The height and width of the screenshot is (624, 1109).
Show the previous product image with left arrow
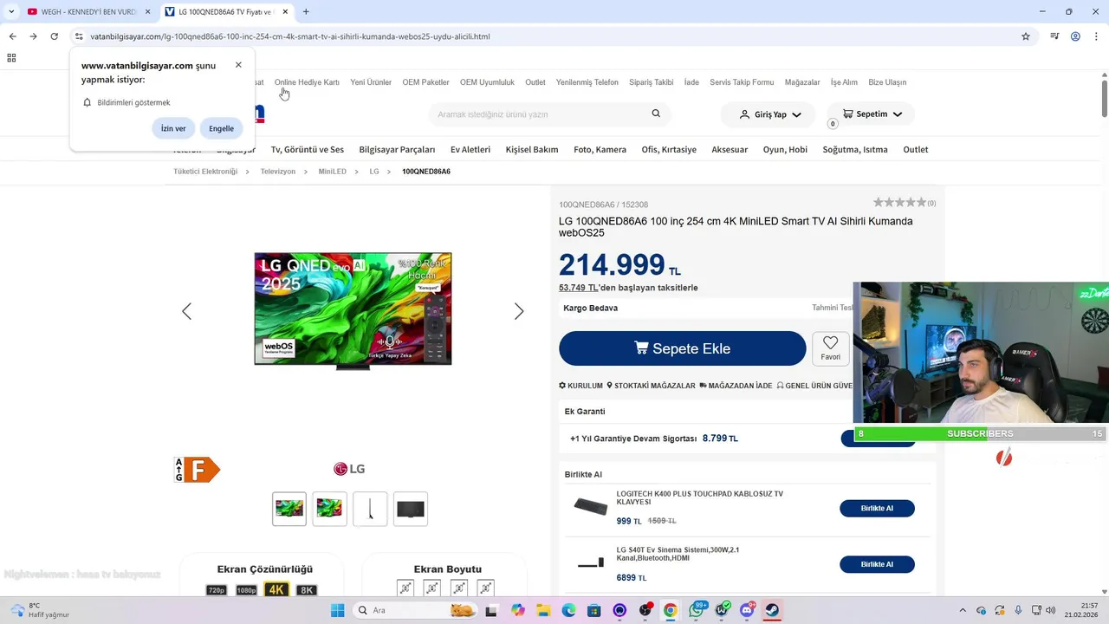(186, 311)
